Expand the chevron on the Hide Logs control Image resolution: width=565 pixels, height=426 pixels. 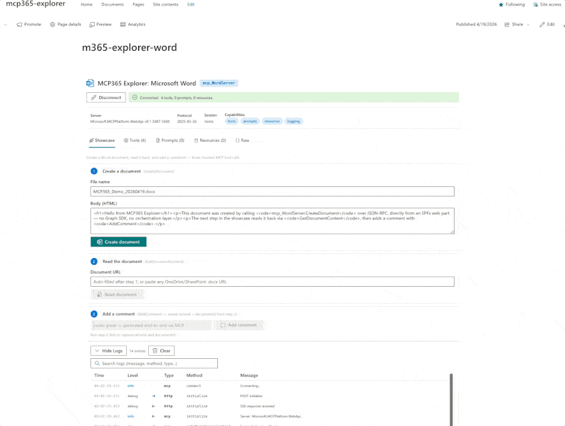coord(97,350)
